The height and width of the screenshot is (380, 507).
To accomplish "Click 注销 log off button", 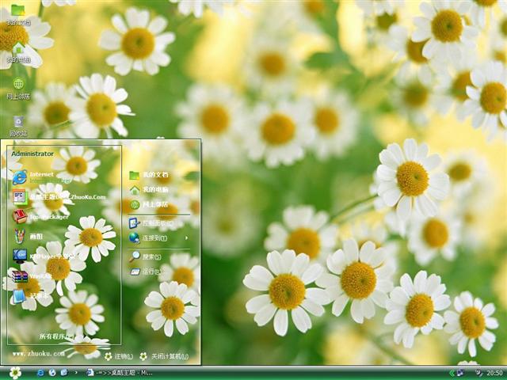I will point(119,356).
